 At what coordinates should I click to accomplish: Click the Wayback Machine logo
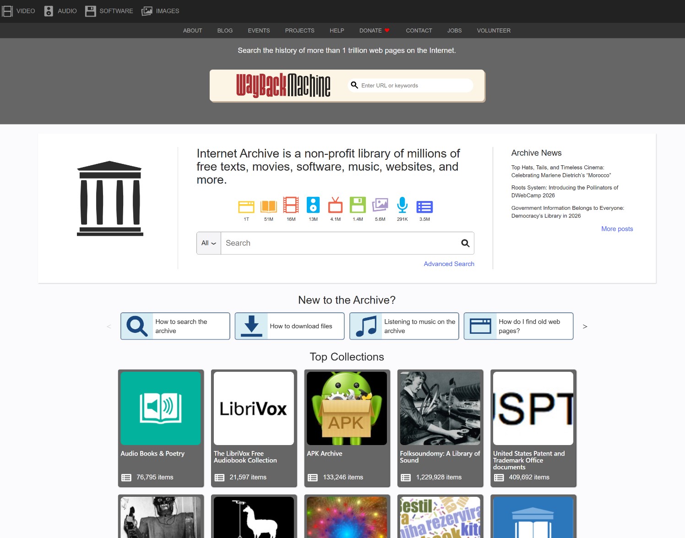point(283,86)
